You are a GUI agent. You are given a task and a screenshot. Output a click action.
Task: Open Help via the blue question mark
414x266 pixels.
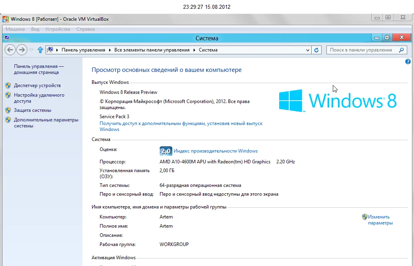click(x=408, y=62)
